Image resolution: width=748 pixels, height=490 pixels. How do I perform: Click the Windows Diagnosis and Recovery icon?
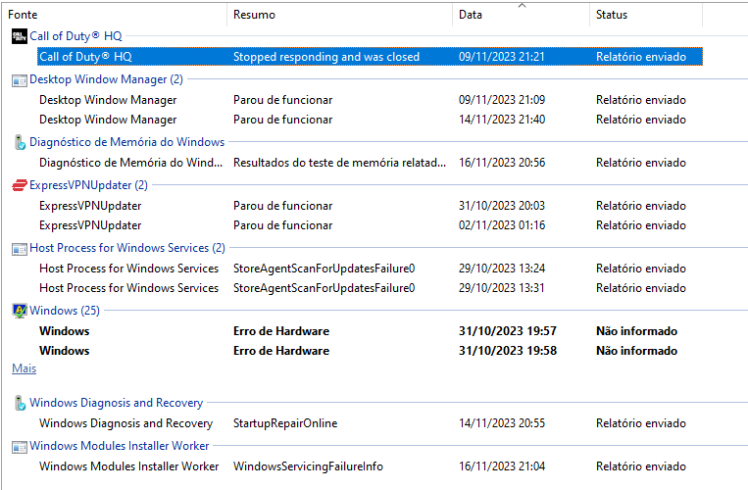pos(20,403)
